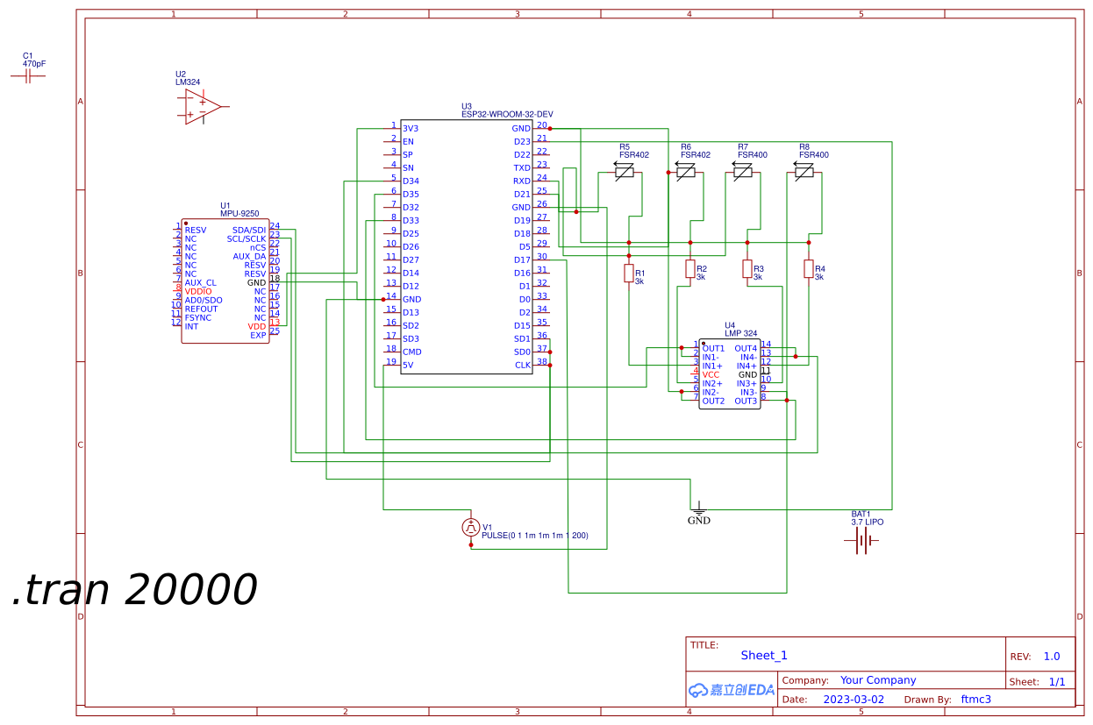Select resistor R1 labeled 3k
This screenshot has height=725, width=1093.
(629, 272)
